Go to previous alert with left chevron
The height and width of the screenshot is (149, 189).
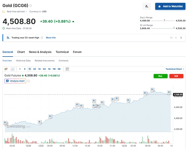pyautogui.click(x=176, y=38)
